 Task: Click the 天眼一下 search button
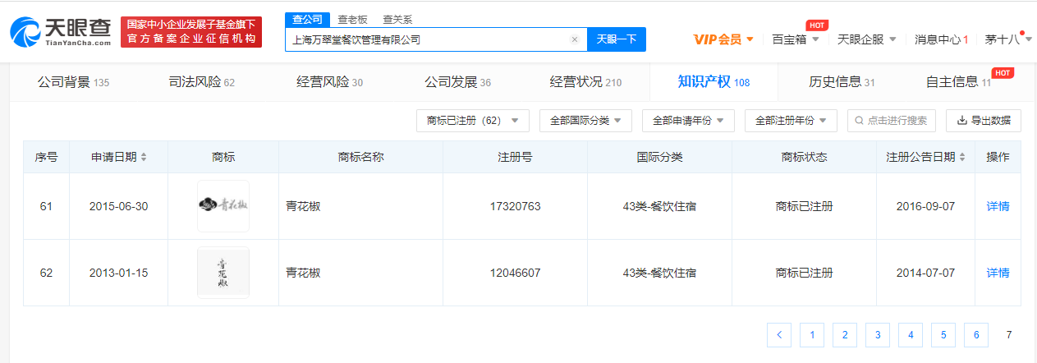coord(617,39)
